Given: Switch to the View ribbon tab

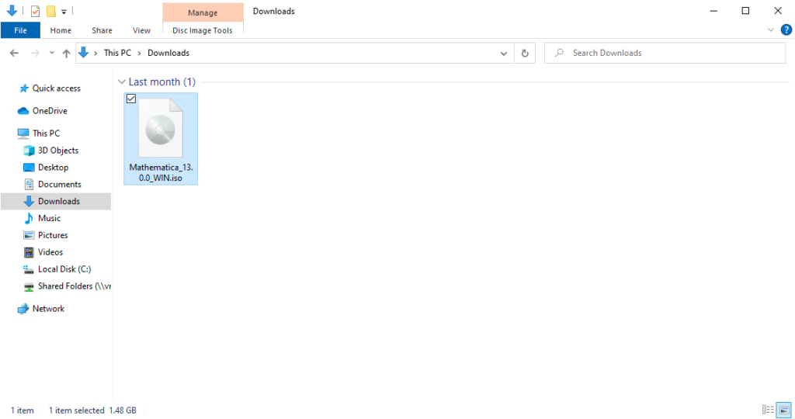Looking at the screenshot, I should tap(141, 30).
